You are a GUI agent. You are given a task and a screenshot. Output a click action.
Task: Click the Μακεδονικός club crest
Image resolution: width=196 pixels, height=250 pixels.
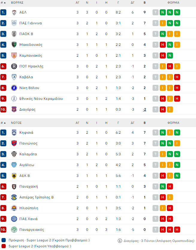(x=14, y=45)
